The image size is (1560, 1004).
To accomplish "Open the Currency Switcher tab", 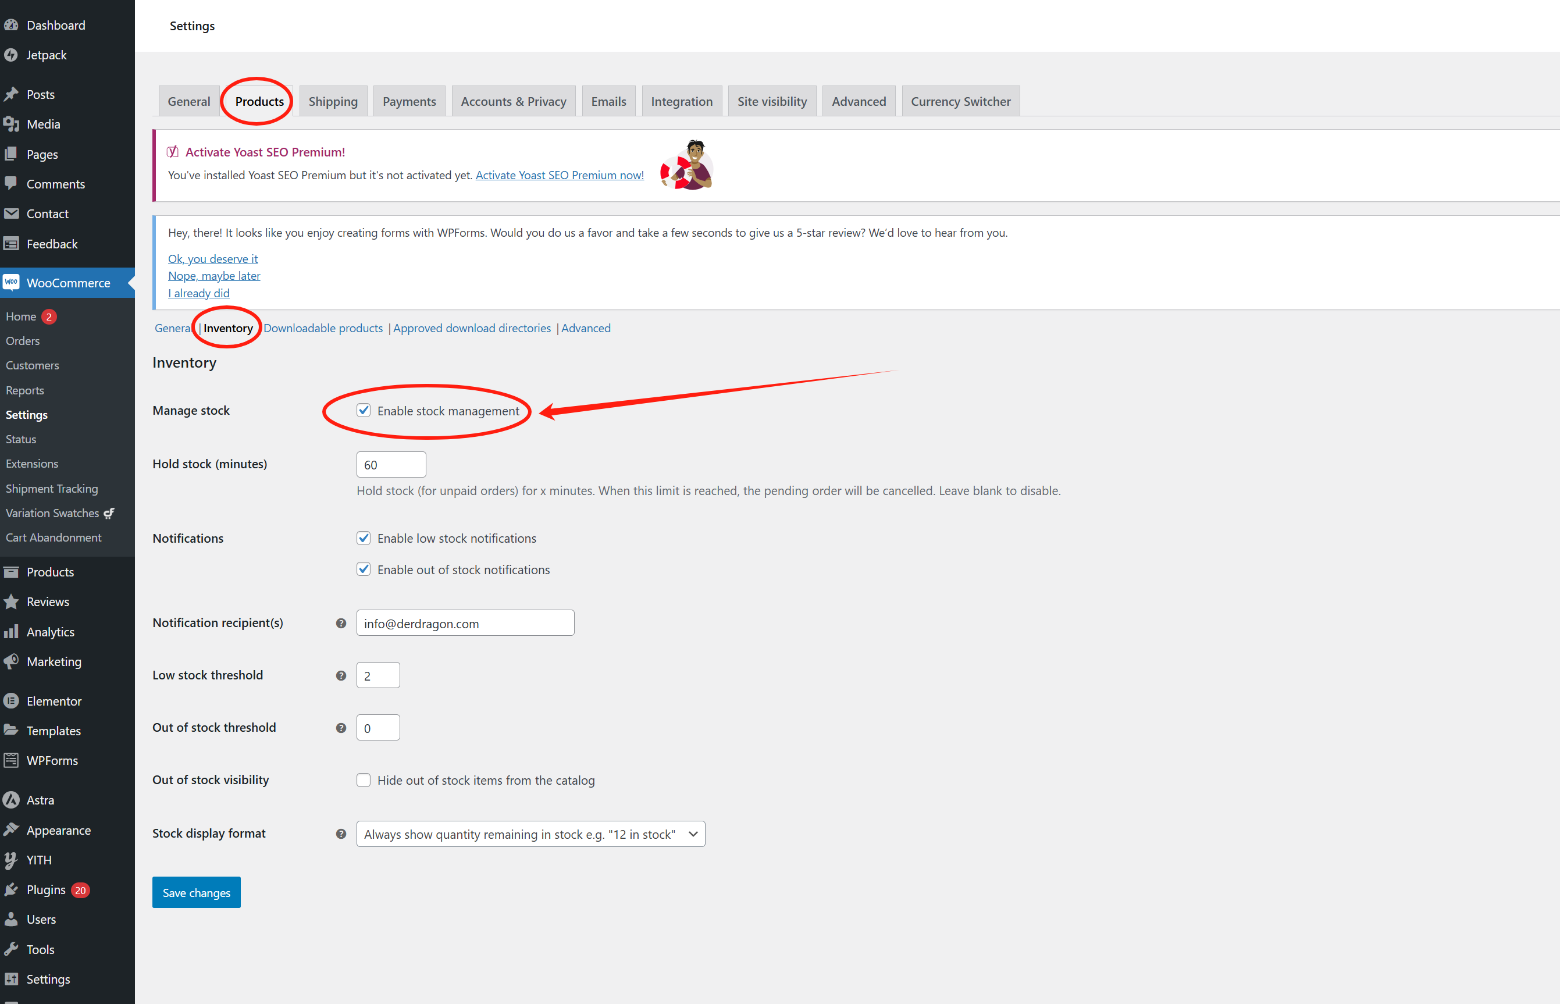I will click(x=960, y=102).
